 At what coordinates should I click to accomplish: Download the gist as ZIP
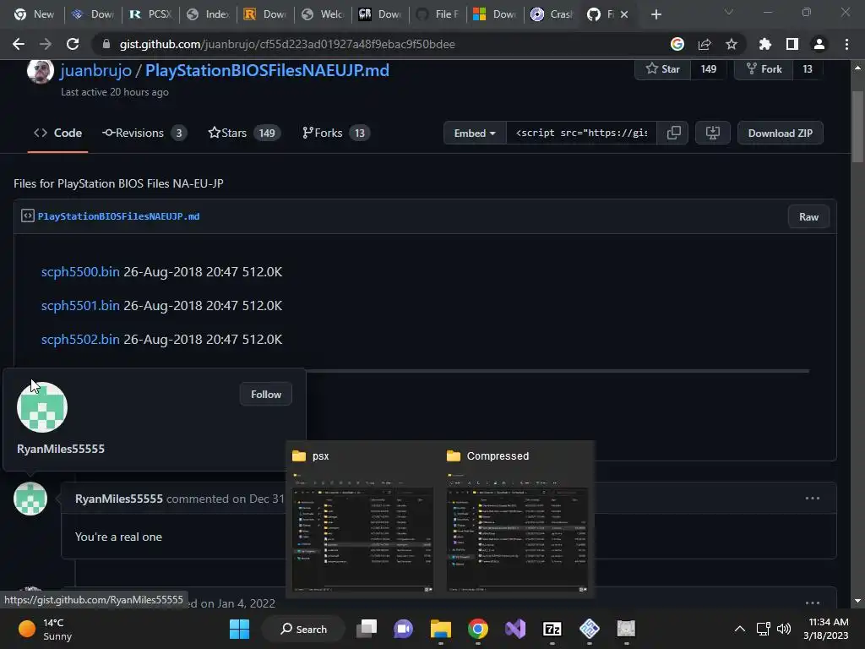[780, 133]
